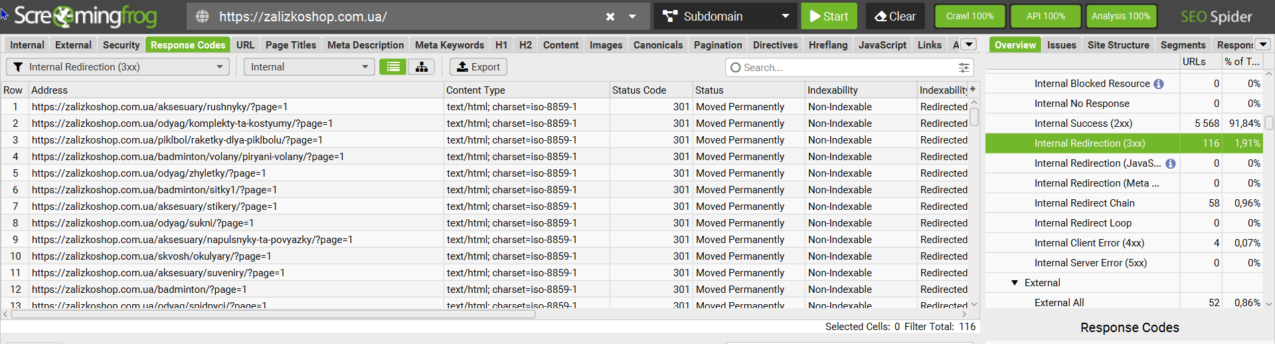Open URL history dropdown arrow

(632, 17)
